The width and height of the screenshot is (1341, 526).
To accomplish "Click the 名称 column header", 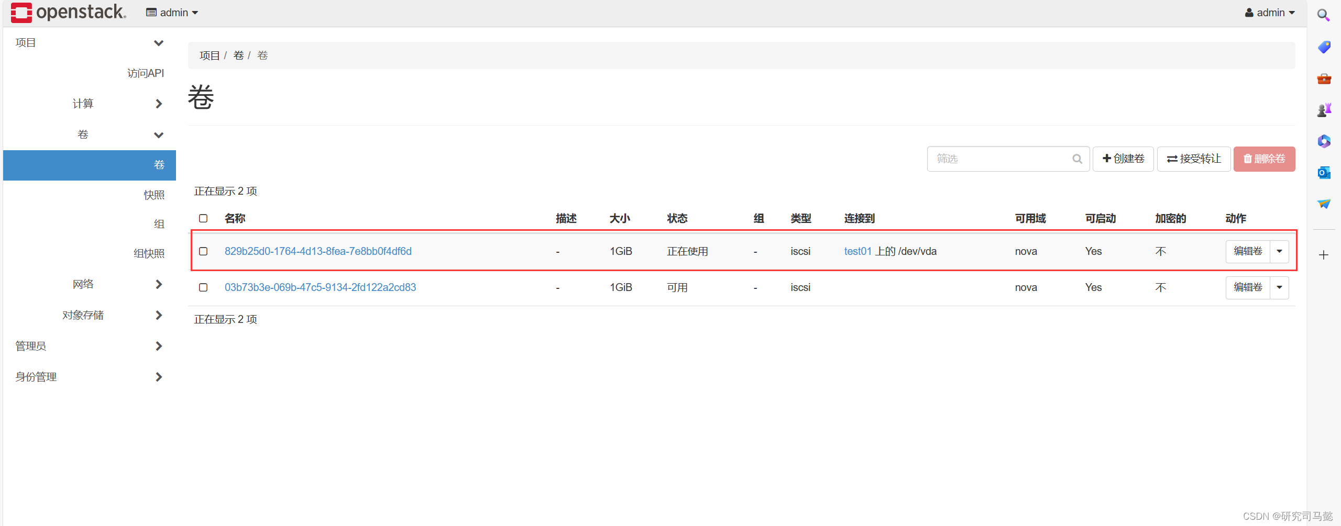I will 235,218.
